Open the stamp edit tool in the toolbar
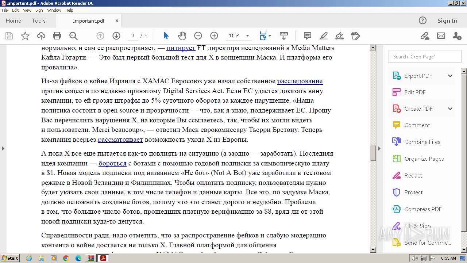 [356, 36]
